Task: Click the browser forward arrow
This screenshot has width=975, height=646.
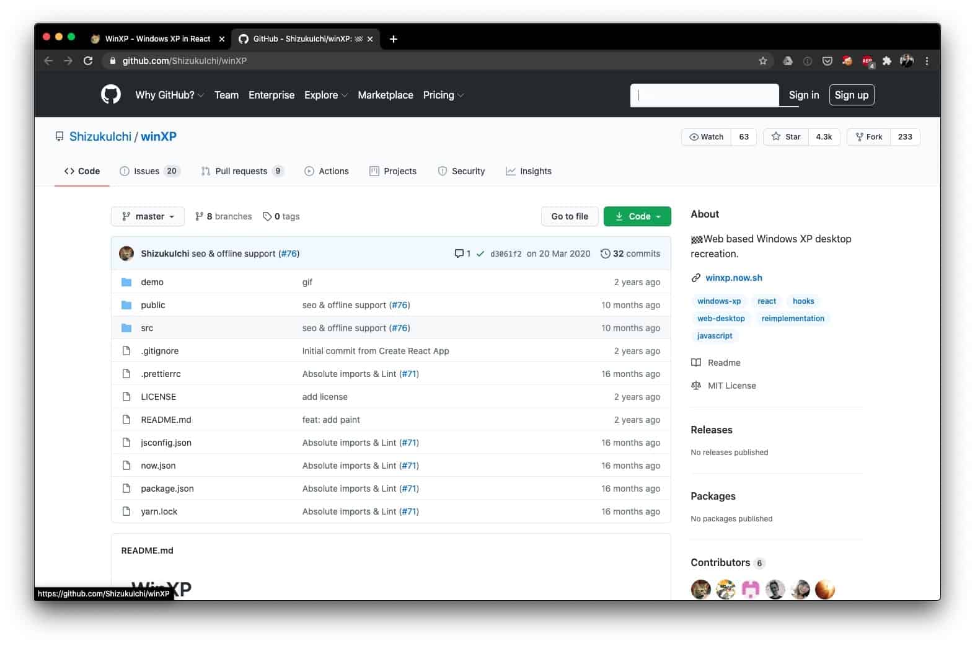Action: (x=68, y=61)
